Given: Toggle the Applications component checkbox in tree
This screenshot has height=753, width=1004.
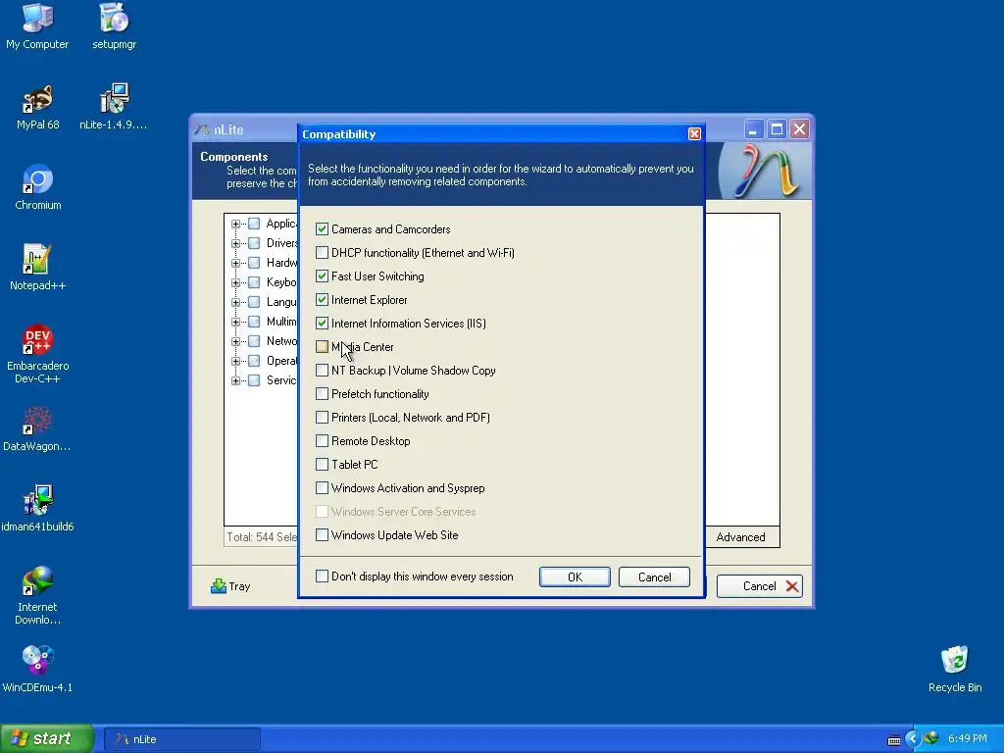Looking at the screenshot, I should [254, 224].
